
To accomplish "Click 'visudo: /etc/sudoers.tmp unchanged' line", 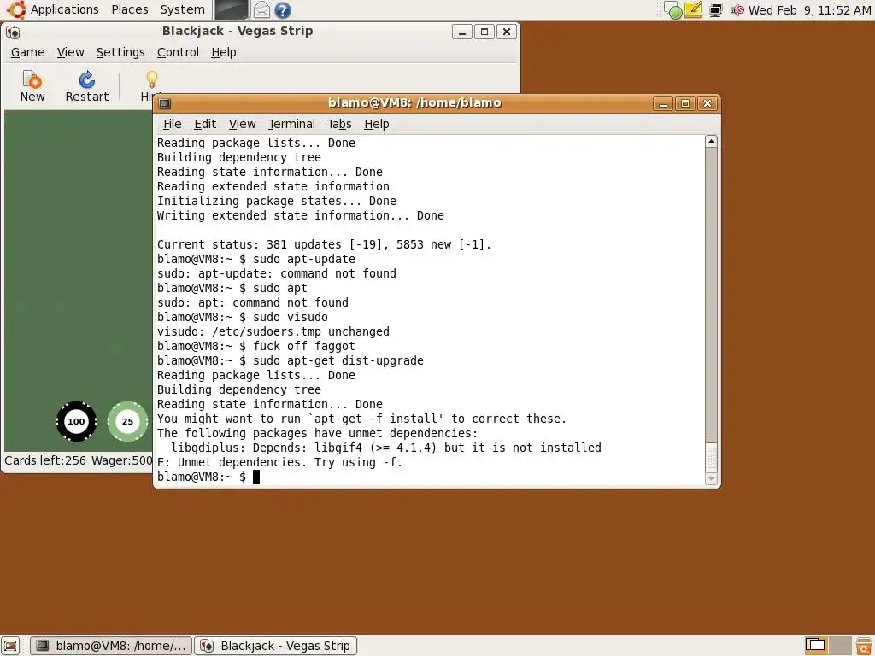I will click(x=273, y=332).
